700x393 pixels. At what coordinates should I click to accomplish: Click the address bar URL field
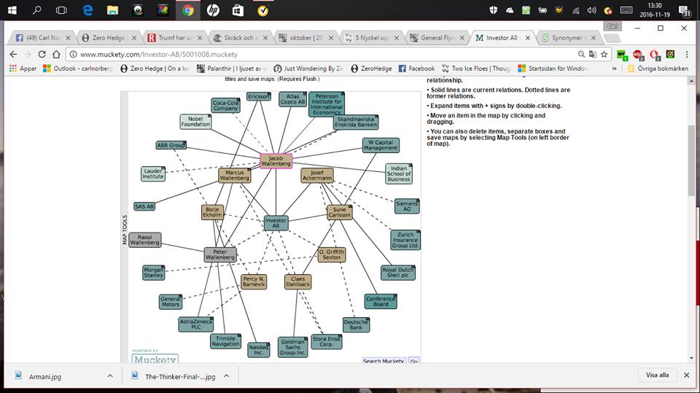pyautogui.click(x=321, y=54)
